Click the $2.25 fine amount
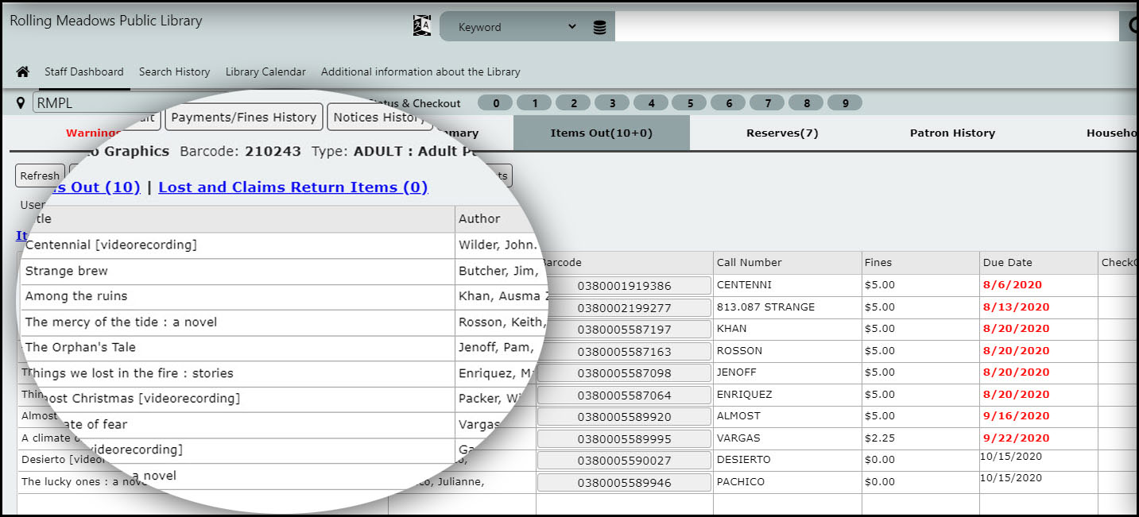This screenshot has height=517, width=1139. click(879, 438)
